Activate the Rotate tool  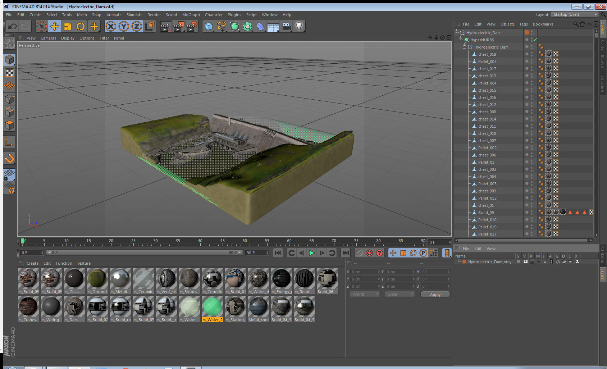pos(81,26)
